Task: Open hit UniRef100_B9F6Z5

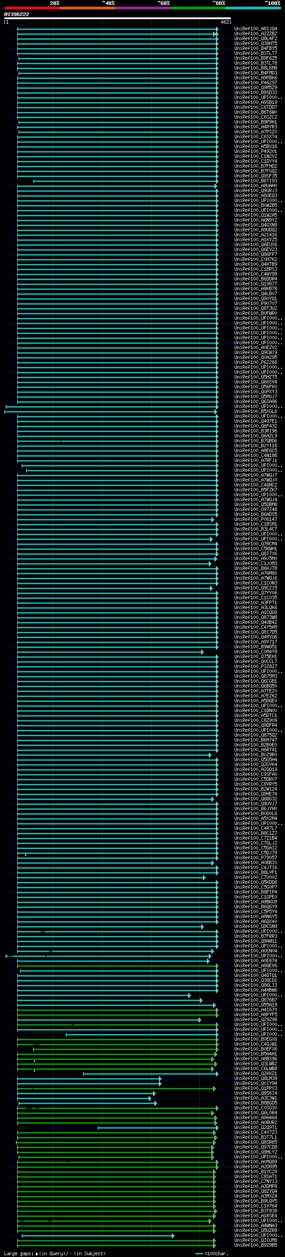Action: (x=255, y=58)
